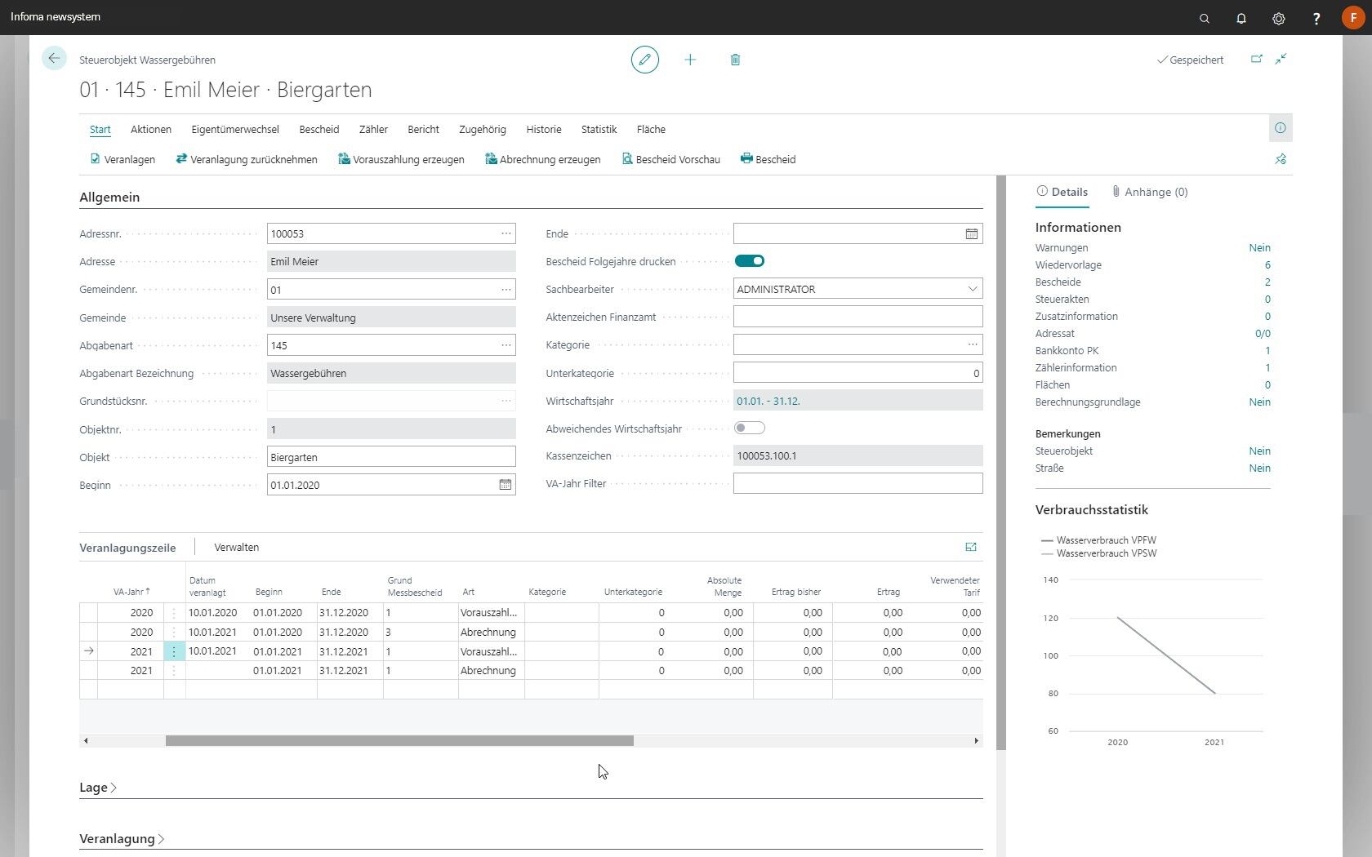1372x857 pixels.
Task: Open settings gear in top bar
Action: [x=1278, y=18]
